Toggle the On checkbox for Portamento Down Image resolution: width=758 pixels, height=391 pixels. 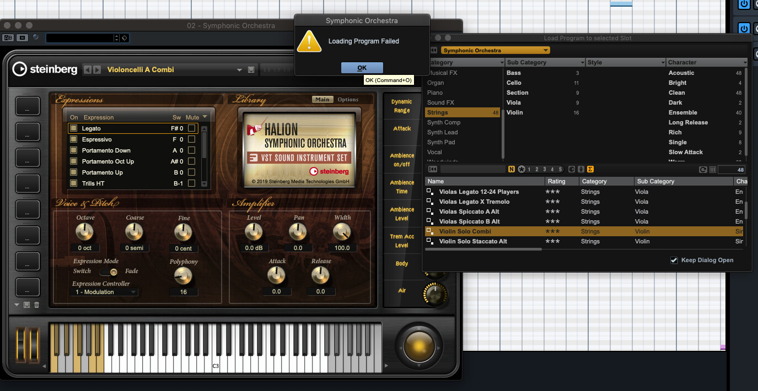pyautogui.click(x=73, y=150)
